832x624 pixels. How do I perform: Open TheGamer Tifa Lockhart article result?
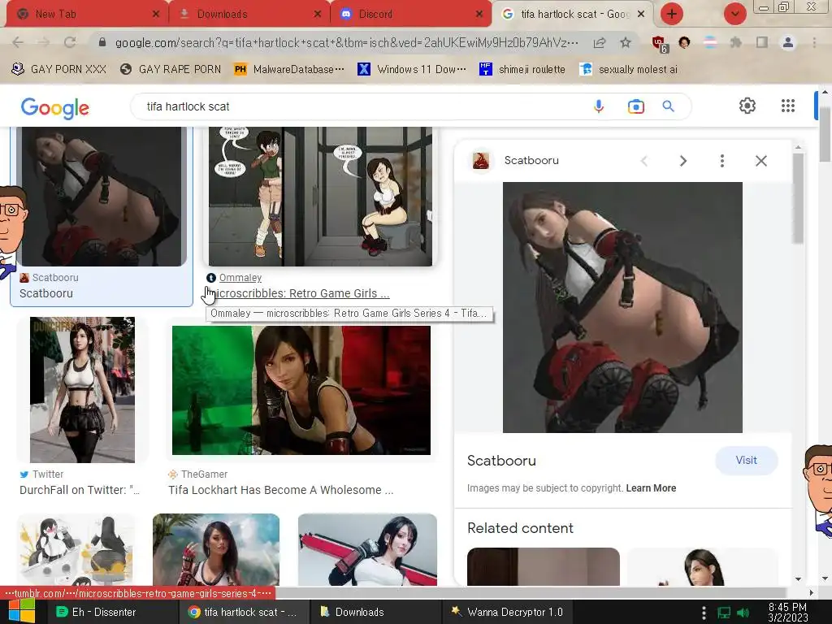pos(280,490)
